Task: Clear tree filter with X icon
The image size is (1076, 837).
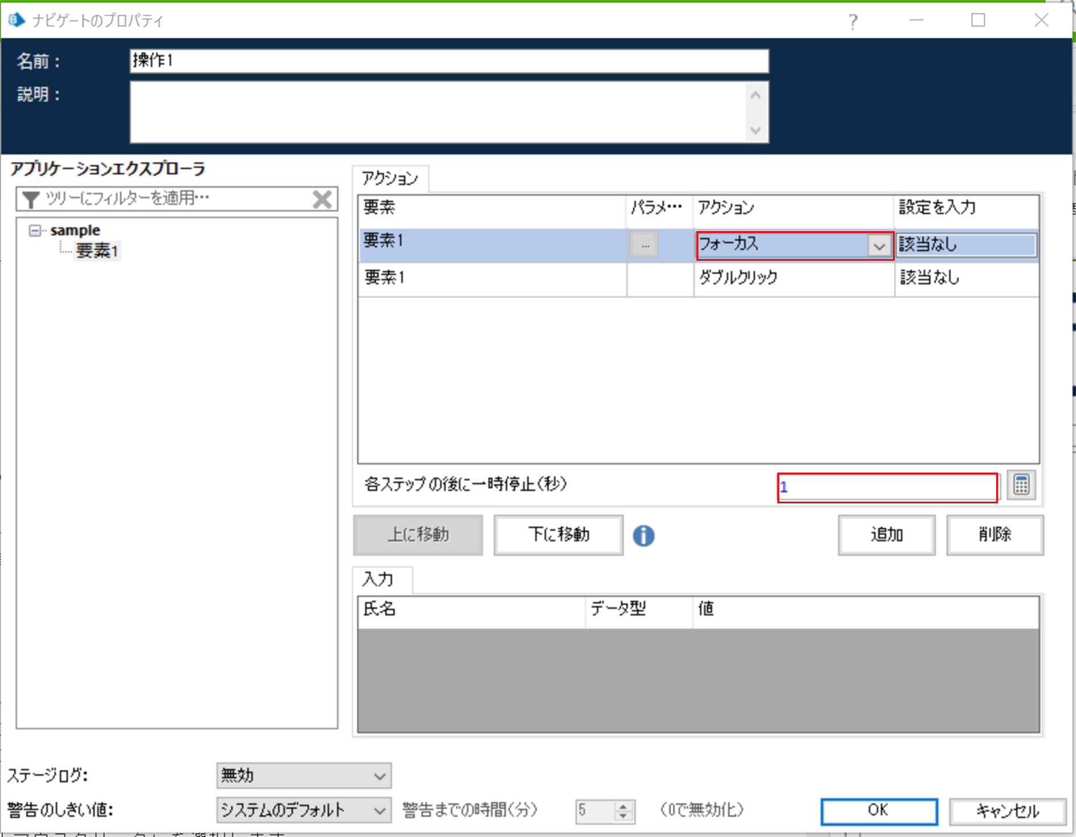Action: [x=322, y=199]
